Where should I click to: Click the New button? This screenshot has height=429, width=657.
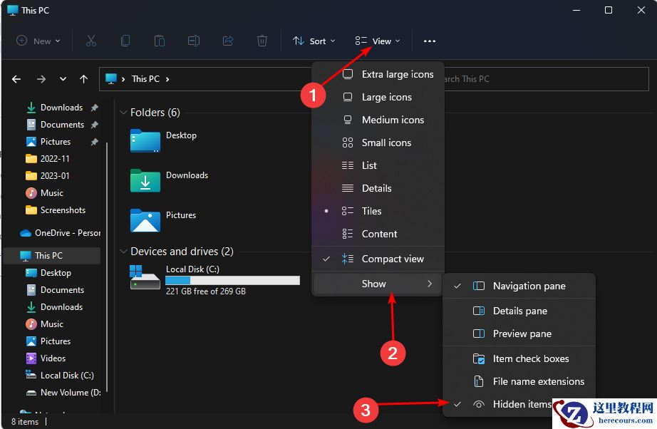point(38,41)
